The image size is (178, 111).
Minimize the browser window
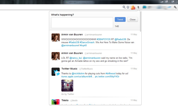coord(162,1)
